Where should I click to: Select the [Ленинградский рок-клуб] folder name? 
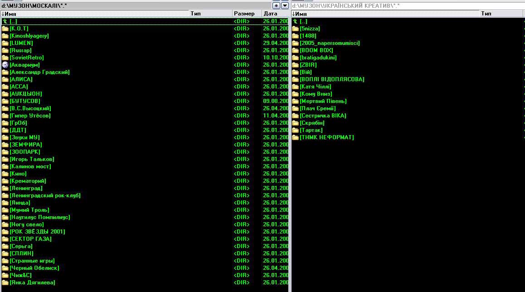(x=45, y=195)
